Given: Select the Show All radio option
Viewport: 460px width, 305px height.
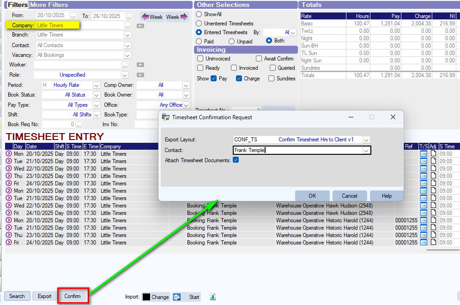Looking at the screenshot, I should 199,14.
